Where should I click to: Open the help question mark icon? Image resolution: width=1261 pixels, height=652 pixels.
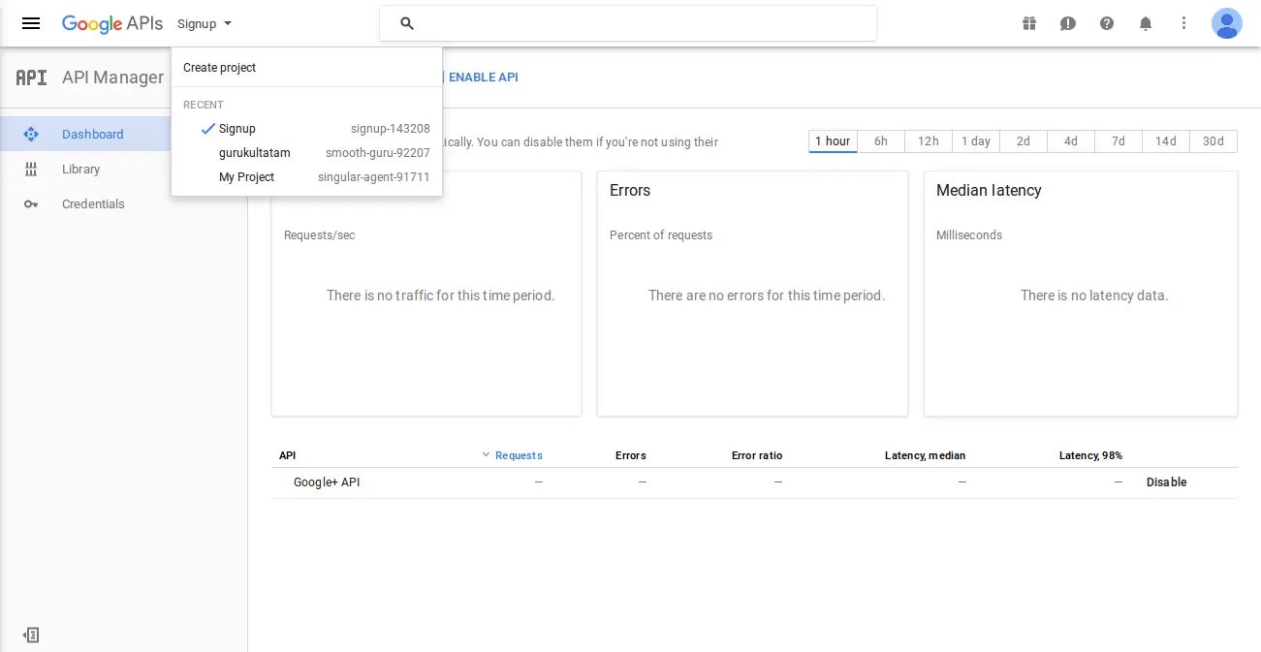[x=1107, y=23]
